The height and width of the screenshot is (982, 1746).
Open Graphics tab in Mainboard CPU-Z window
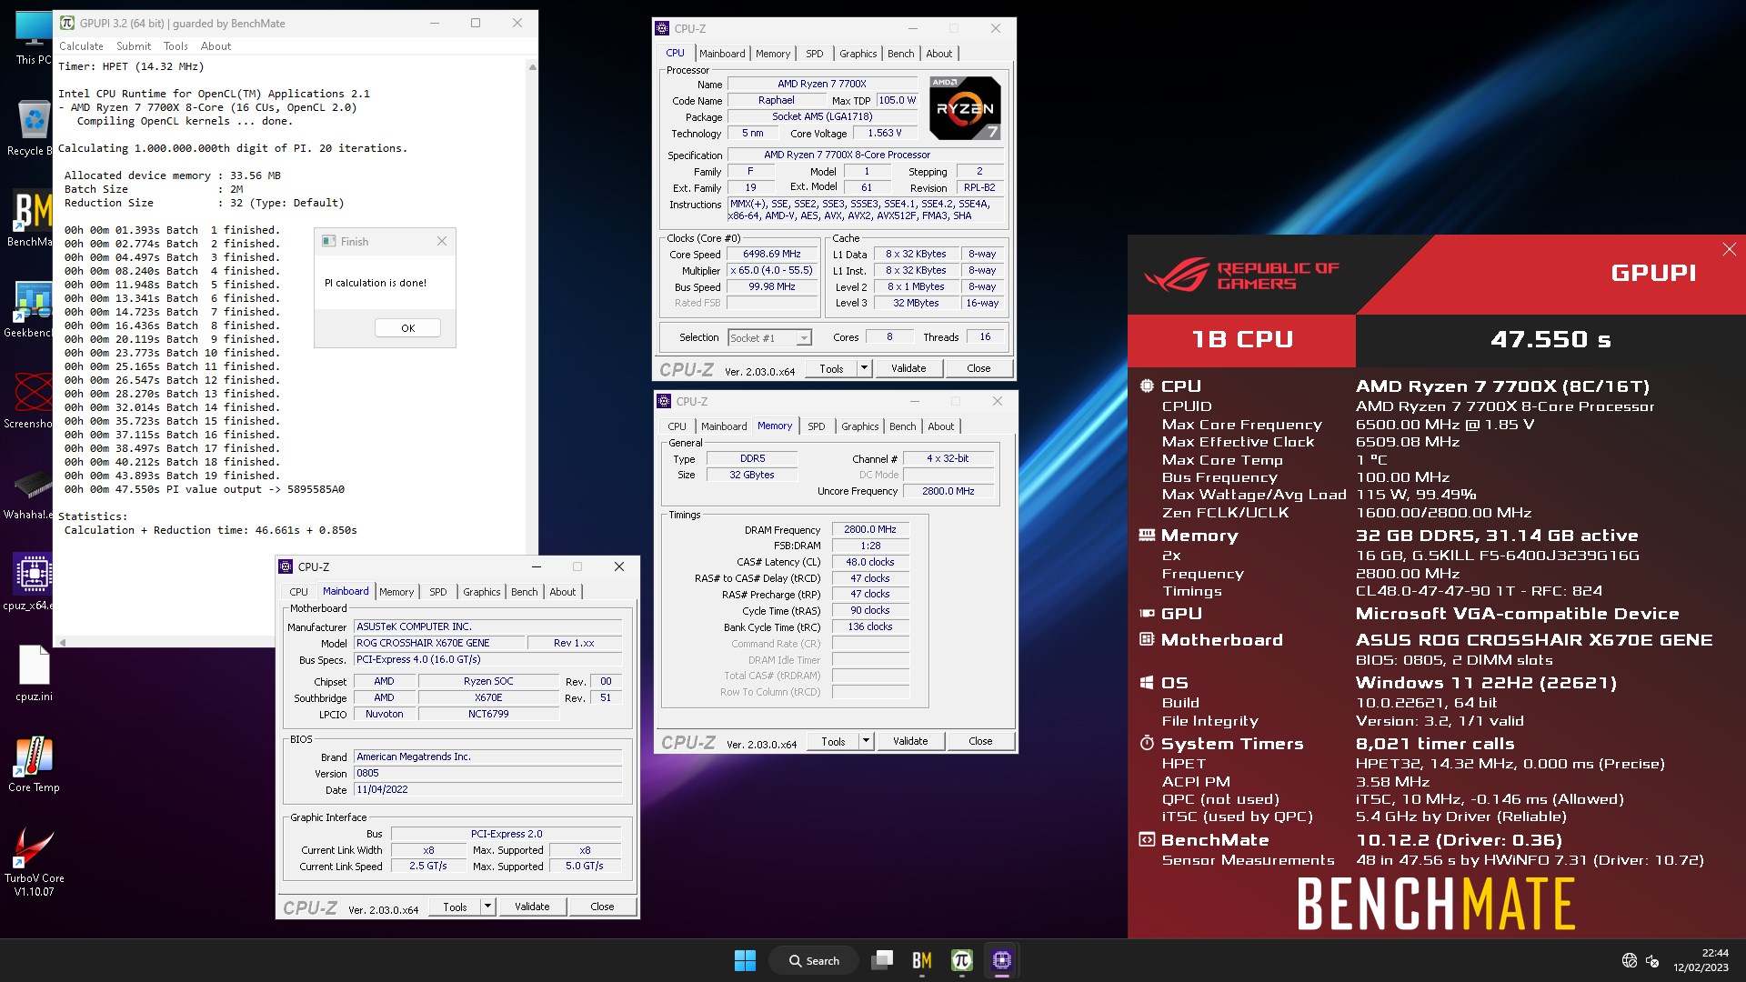481,592
